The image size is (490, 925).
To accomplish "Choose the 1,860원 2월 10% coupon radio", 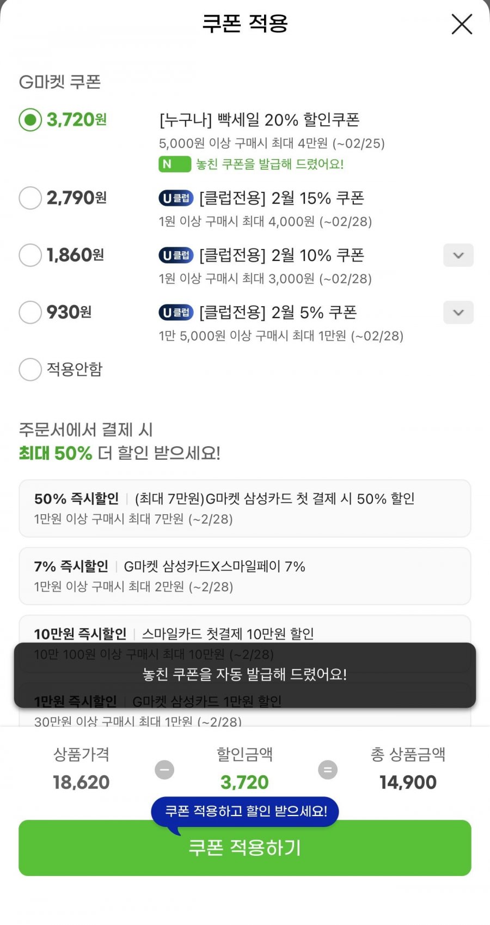I will [x=30, y=255].
